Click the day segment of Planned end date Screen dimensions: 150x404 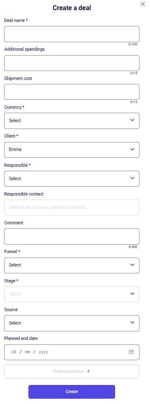pos(14,352)
